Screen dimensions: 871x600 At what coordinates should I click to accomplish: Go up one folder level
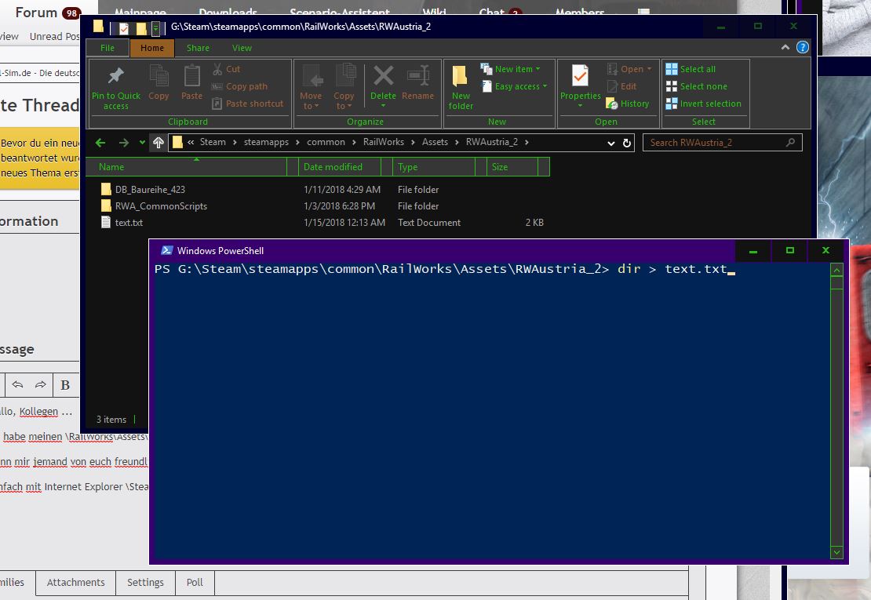tap(159, 144)
